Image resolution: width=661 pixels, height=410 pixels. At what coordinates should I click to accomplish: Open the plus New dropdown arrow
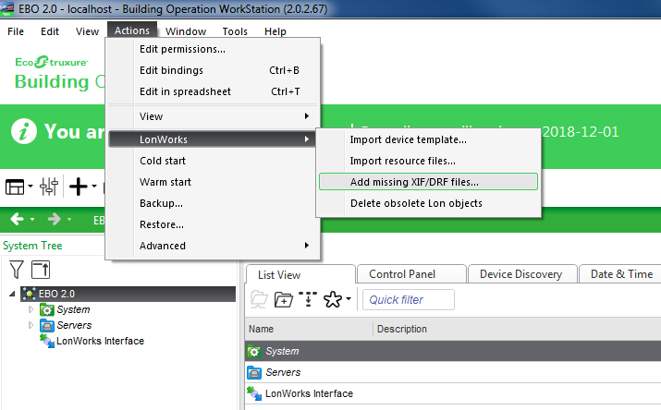click(x=94, y=186)
